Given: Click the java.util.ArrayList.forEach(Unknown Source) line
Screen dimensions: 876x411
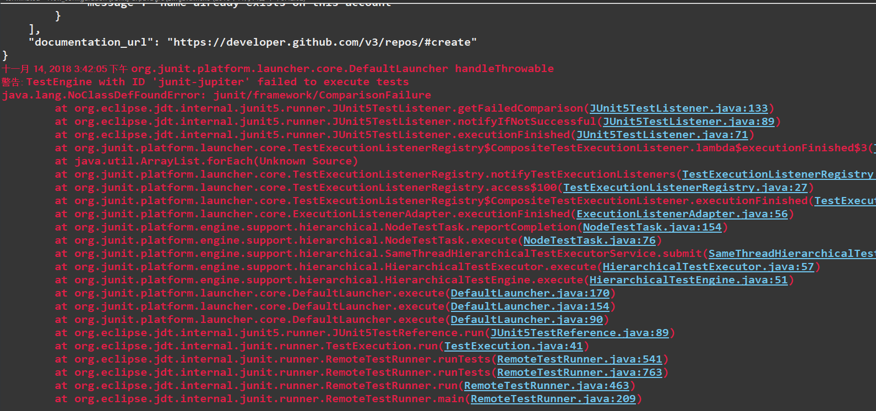Looking at the screenshot, I should pyautogui.click(x=206, y=161).
